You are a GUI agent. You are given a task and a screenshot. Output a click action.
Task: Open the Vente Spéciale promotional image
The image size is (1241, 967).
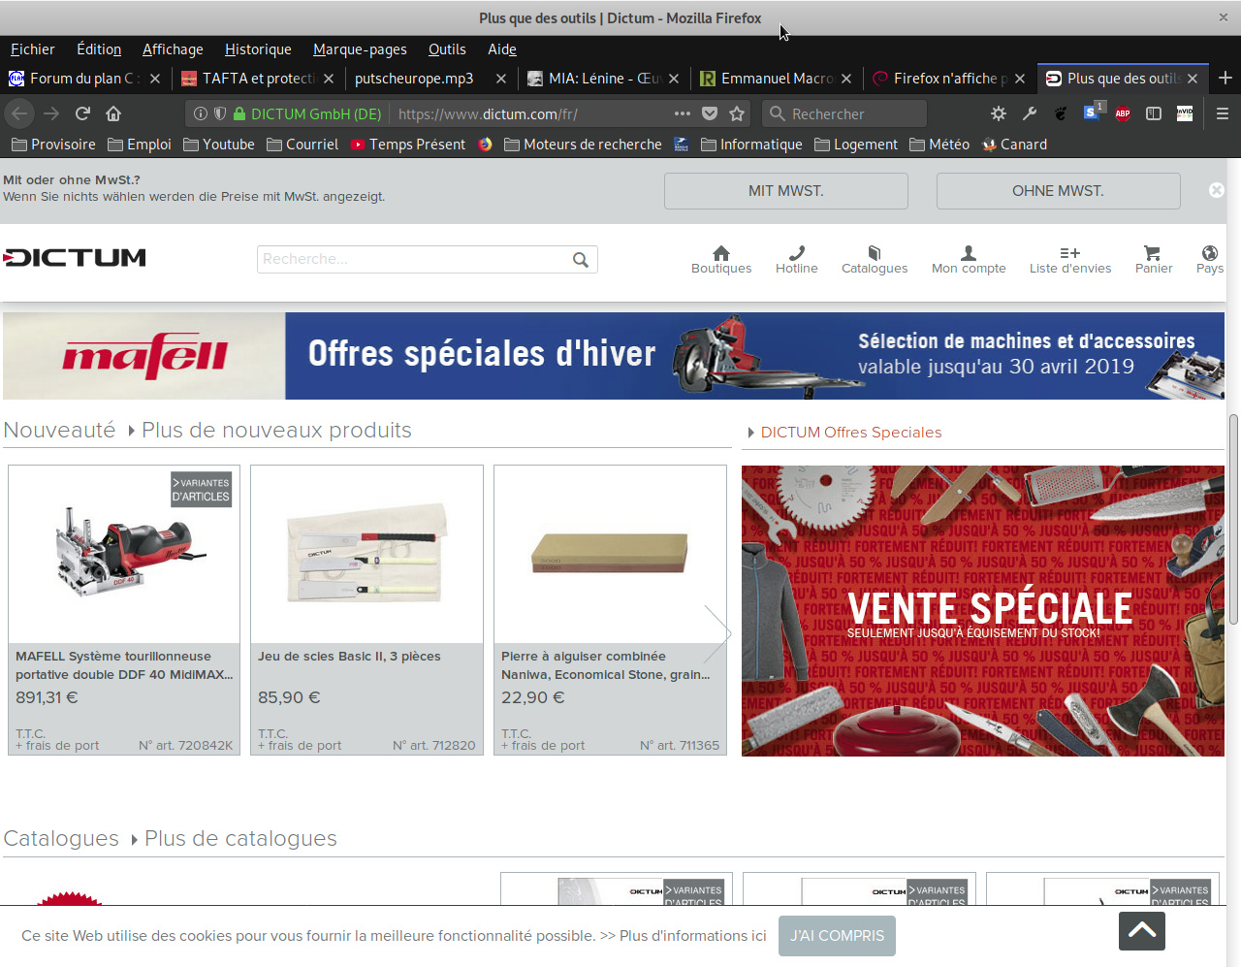coord(983,611)
